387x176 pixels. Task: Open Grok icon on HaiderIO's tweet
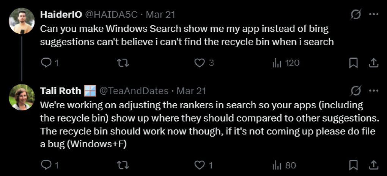click(x=356, y=14)
